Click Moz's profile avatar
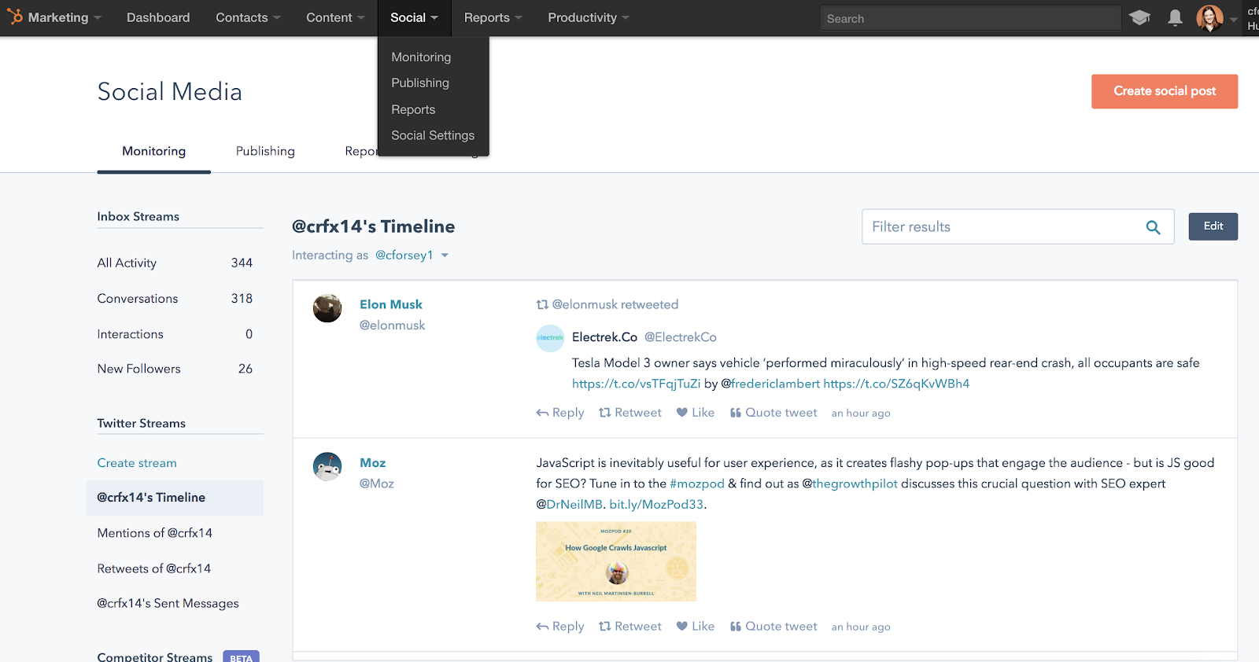This screenshot has height=662, width=1259. coord(327,466)
